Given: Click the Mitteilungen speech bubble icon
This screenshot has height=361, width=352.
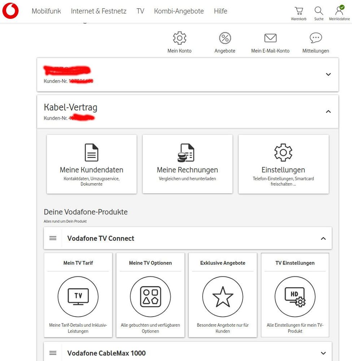Looking at the screenshot, I should (x=316, y=38).
